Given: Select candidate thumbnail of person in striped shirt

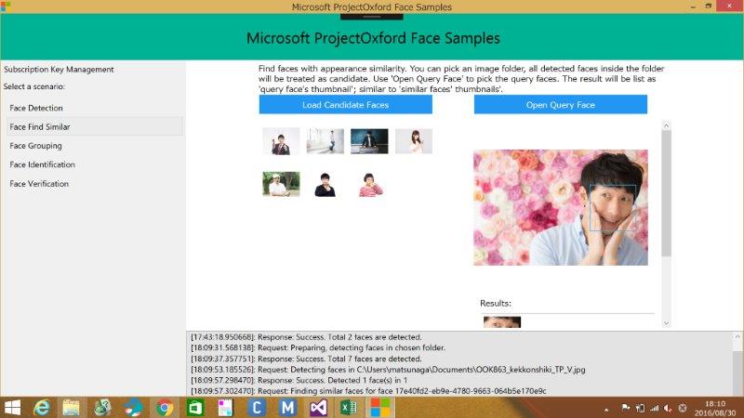Looking at the screenshot, I should click(370, 184).
